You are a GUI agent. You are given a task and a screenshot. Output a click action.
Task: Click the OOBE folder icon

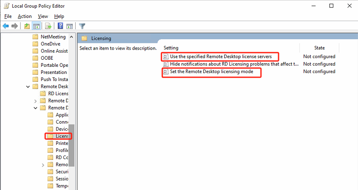tap(36, 58)
